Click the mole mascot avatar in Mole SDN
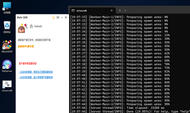The width and height of the screenshot is (190, 113). (x=23, y=28)
